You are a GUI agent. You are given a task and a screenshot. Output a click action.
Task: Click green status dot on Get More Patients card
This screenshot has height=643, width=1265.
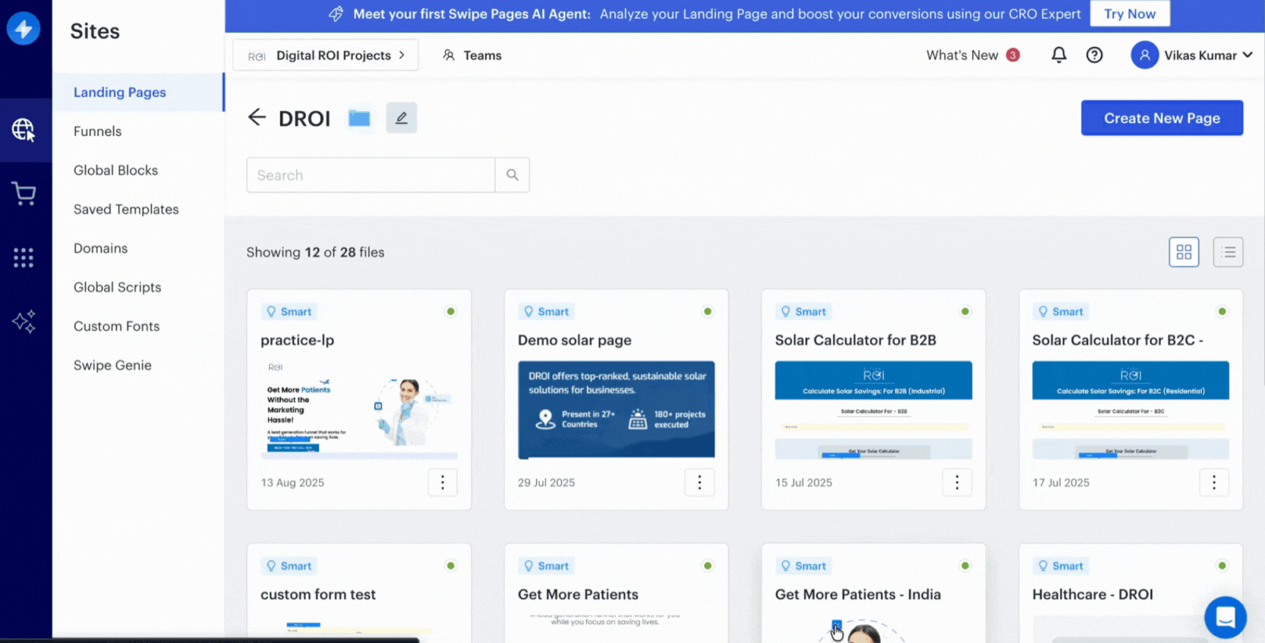708,566
